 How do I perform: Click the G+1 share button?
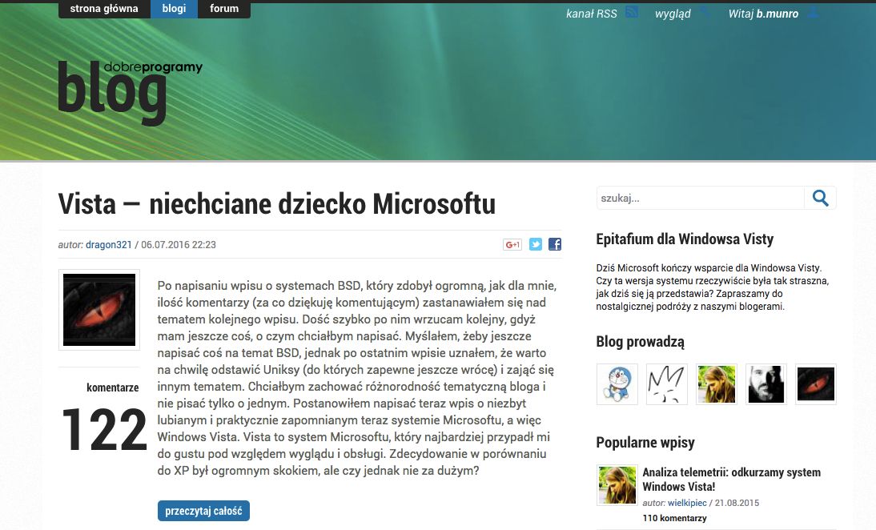tap(512, 243)
